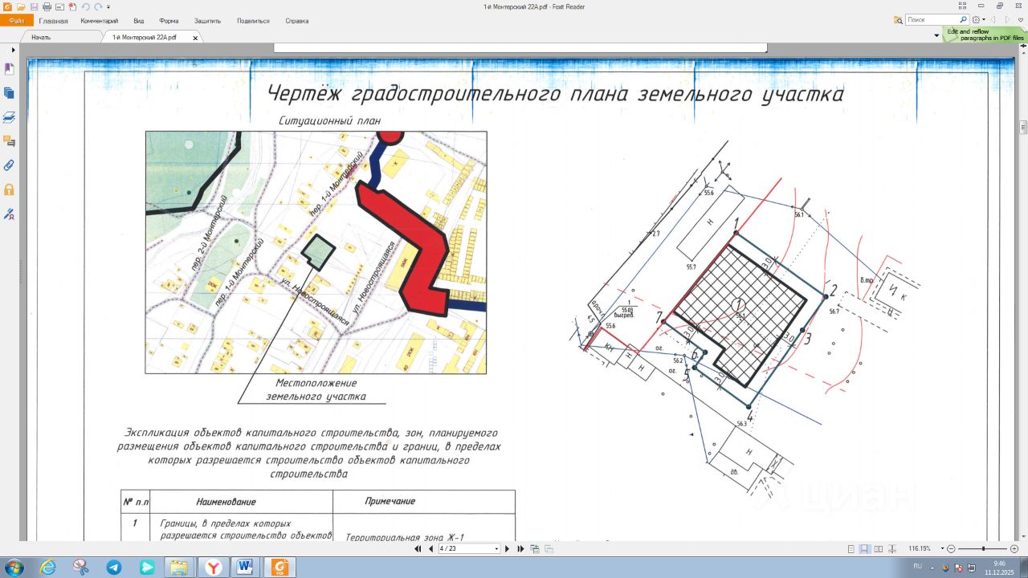Screen dimensions: 1028x578
Task: Print the document via the printer icon
Action: tap(47, 6)
